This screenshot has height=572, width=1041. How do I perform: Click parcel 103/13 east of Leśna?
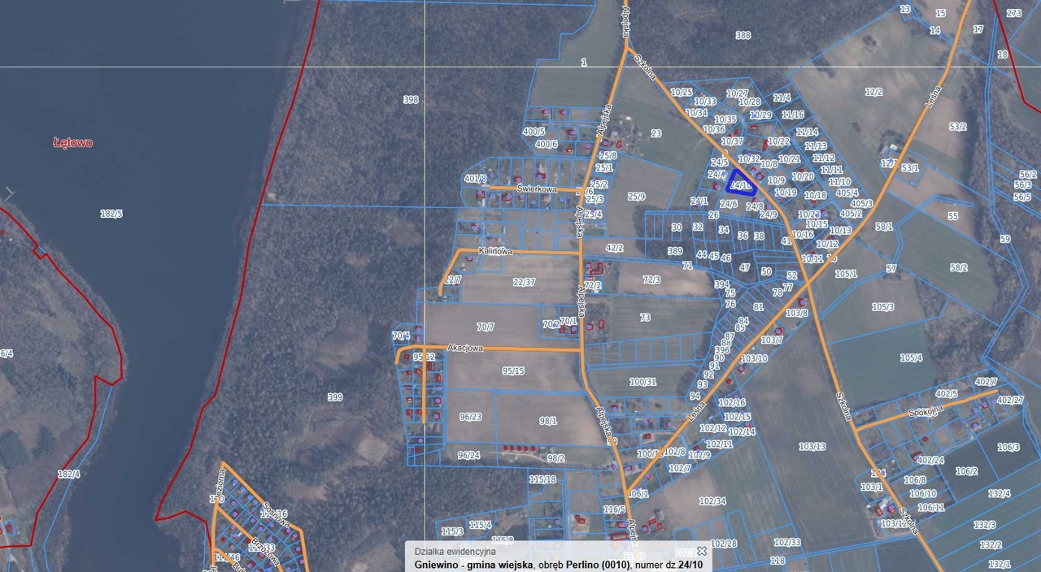[x=812, y=447]
